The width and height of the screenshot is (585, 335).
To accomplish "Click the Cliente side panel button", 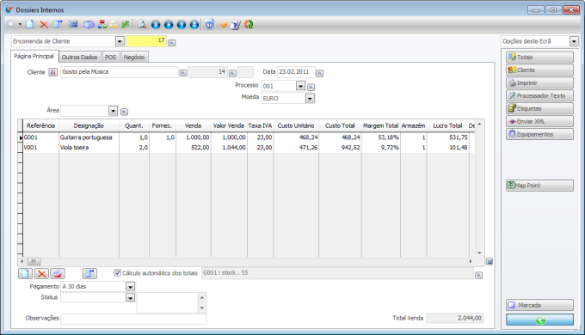I will tap(540, 70).
